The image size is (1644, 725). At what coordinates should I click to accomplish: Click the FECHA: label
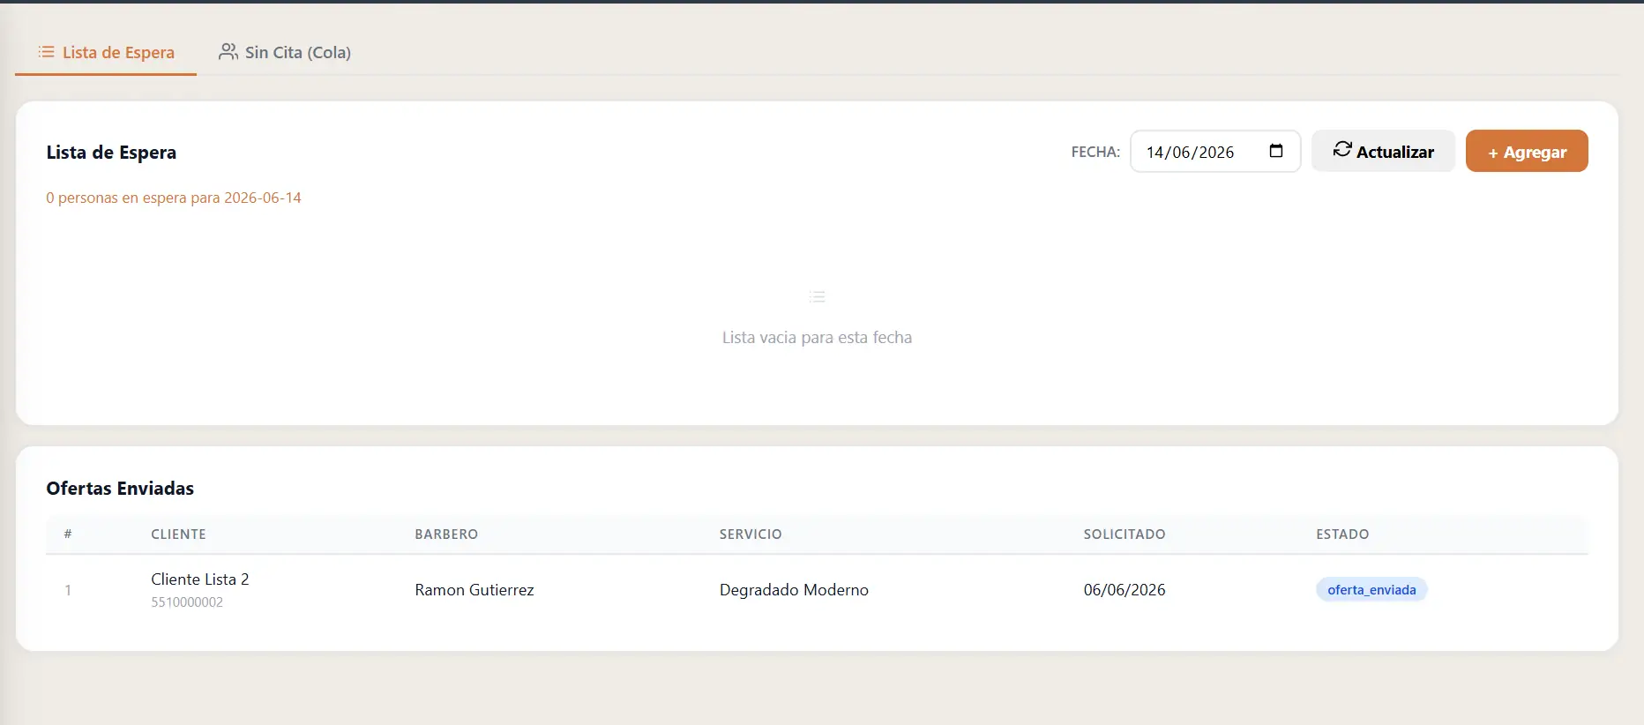(1095, 152)
